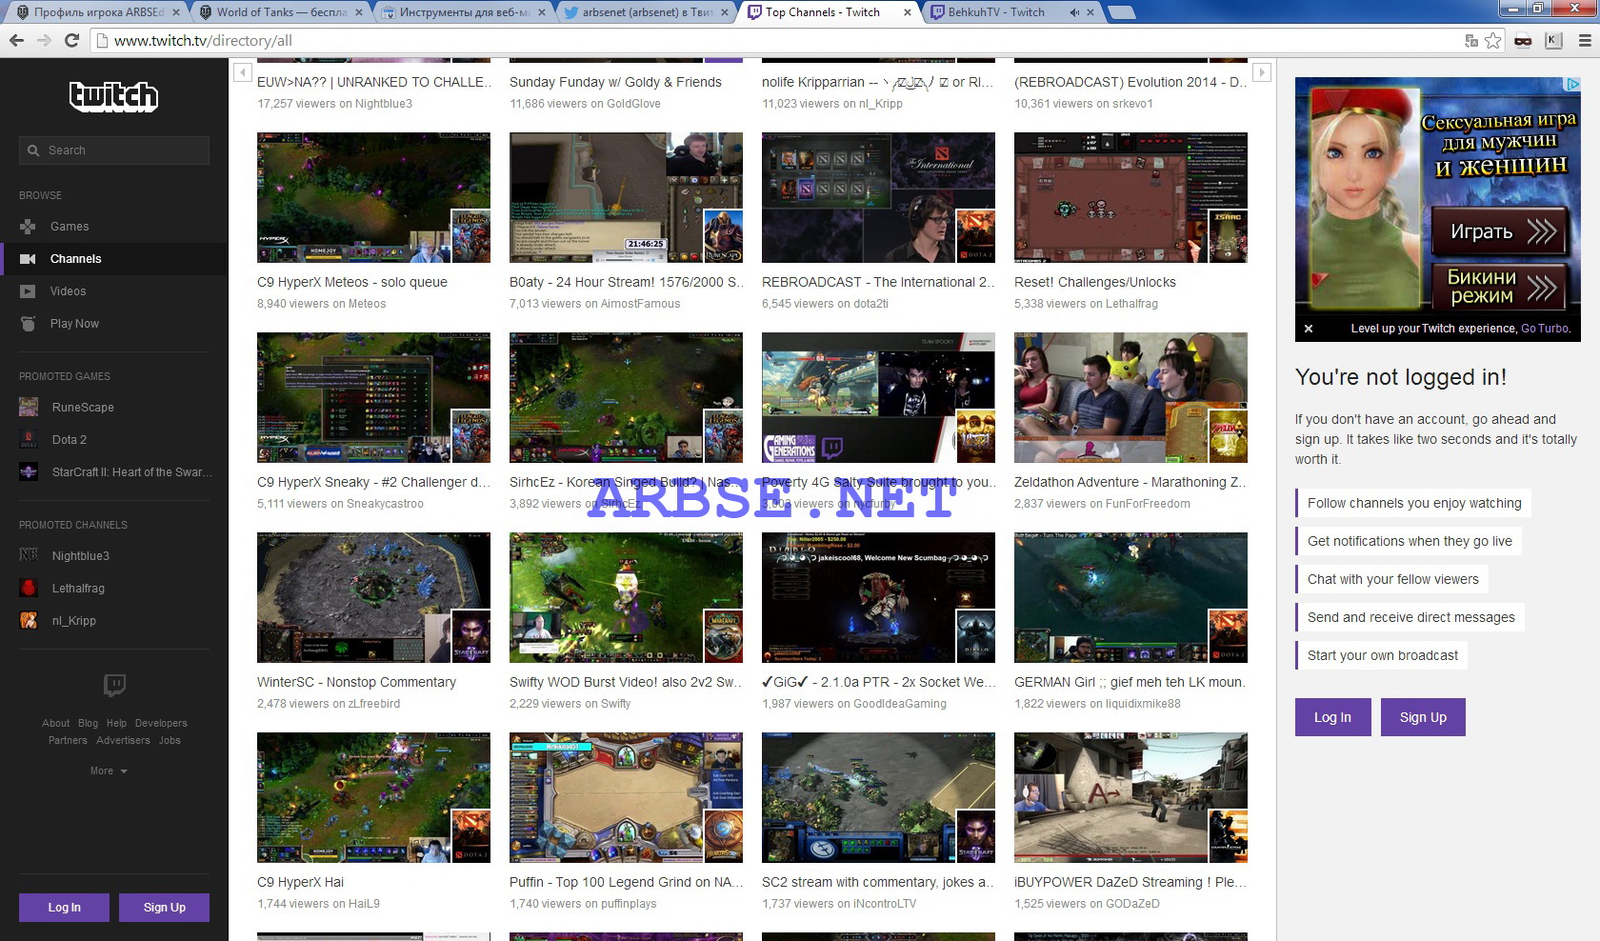
Task: Click the C9 HyperX Sneaky stream title
Action: (373, 483)
